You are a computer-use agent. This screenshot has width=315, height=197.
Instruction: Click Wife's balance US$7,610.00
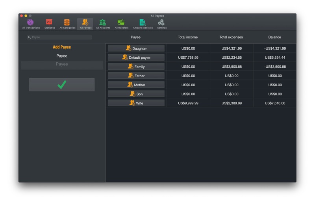pyautogui.click(x=275, y=103)
